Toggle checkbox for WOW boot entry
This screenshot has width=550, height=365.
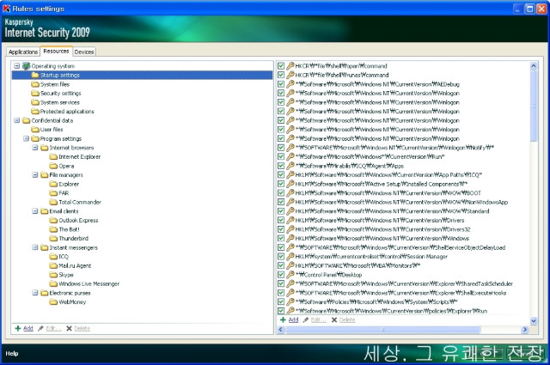[x=281, y=193]
